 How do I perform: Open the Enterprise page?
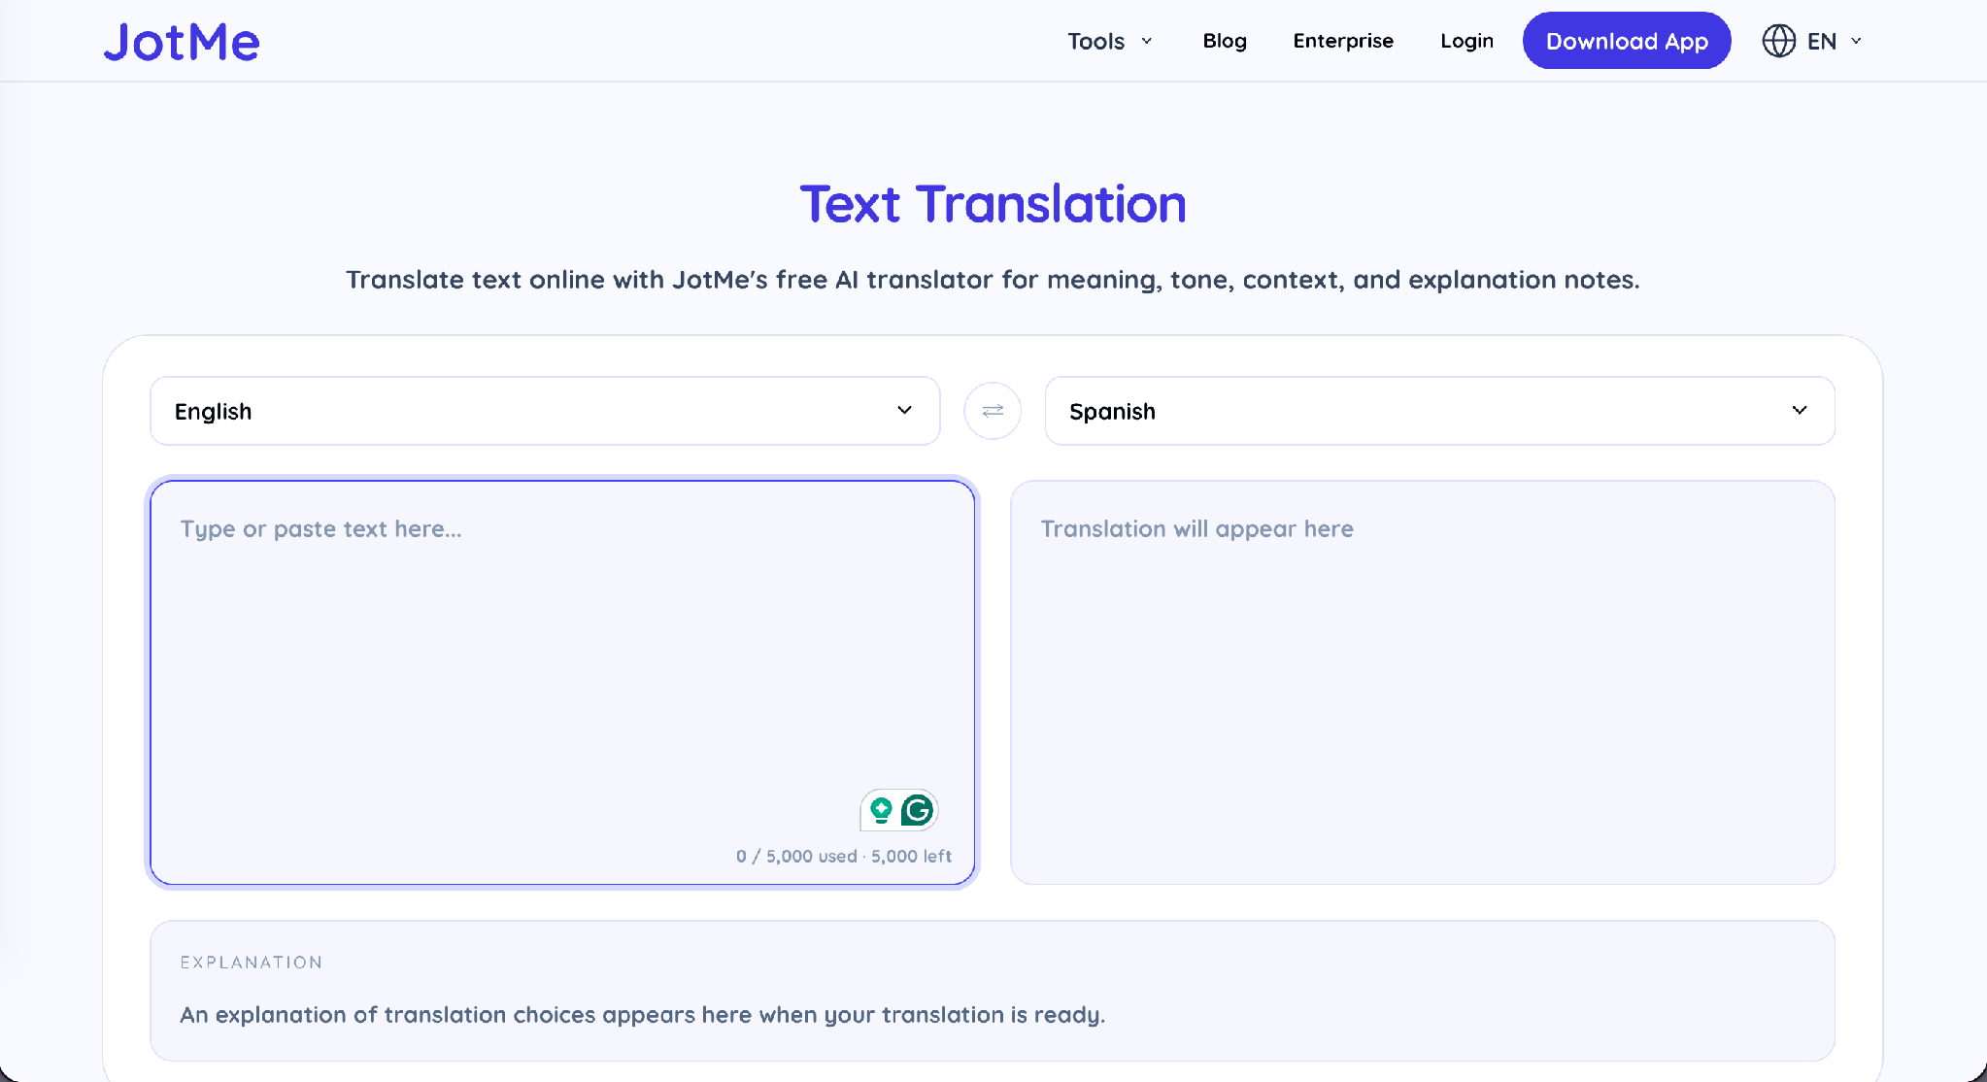tap(1343, 41)
